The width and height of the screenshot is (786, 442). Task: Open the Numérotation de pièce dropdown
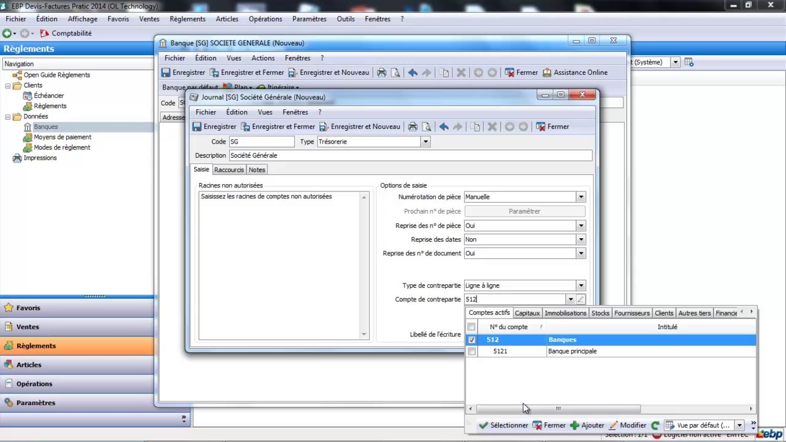point(581,197)
